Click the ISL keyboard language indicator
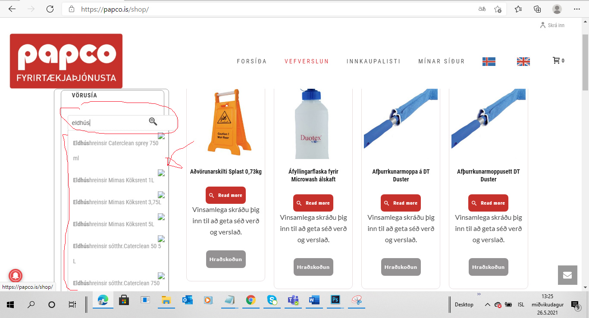Image resolution: width=589 pixels, height=318 pixels. [521, 305]
